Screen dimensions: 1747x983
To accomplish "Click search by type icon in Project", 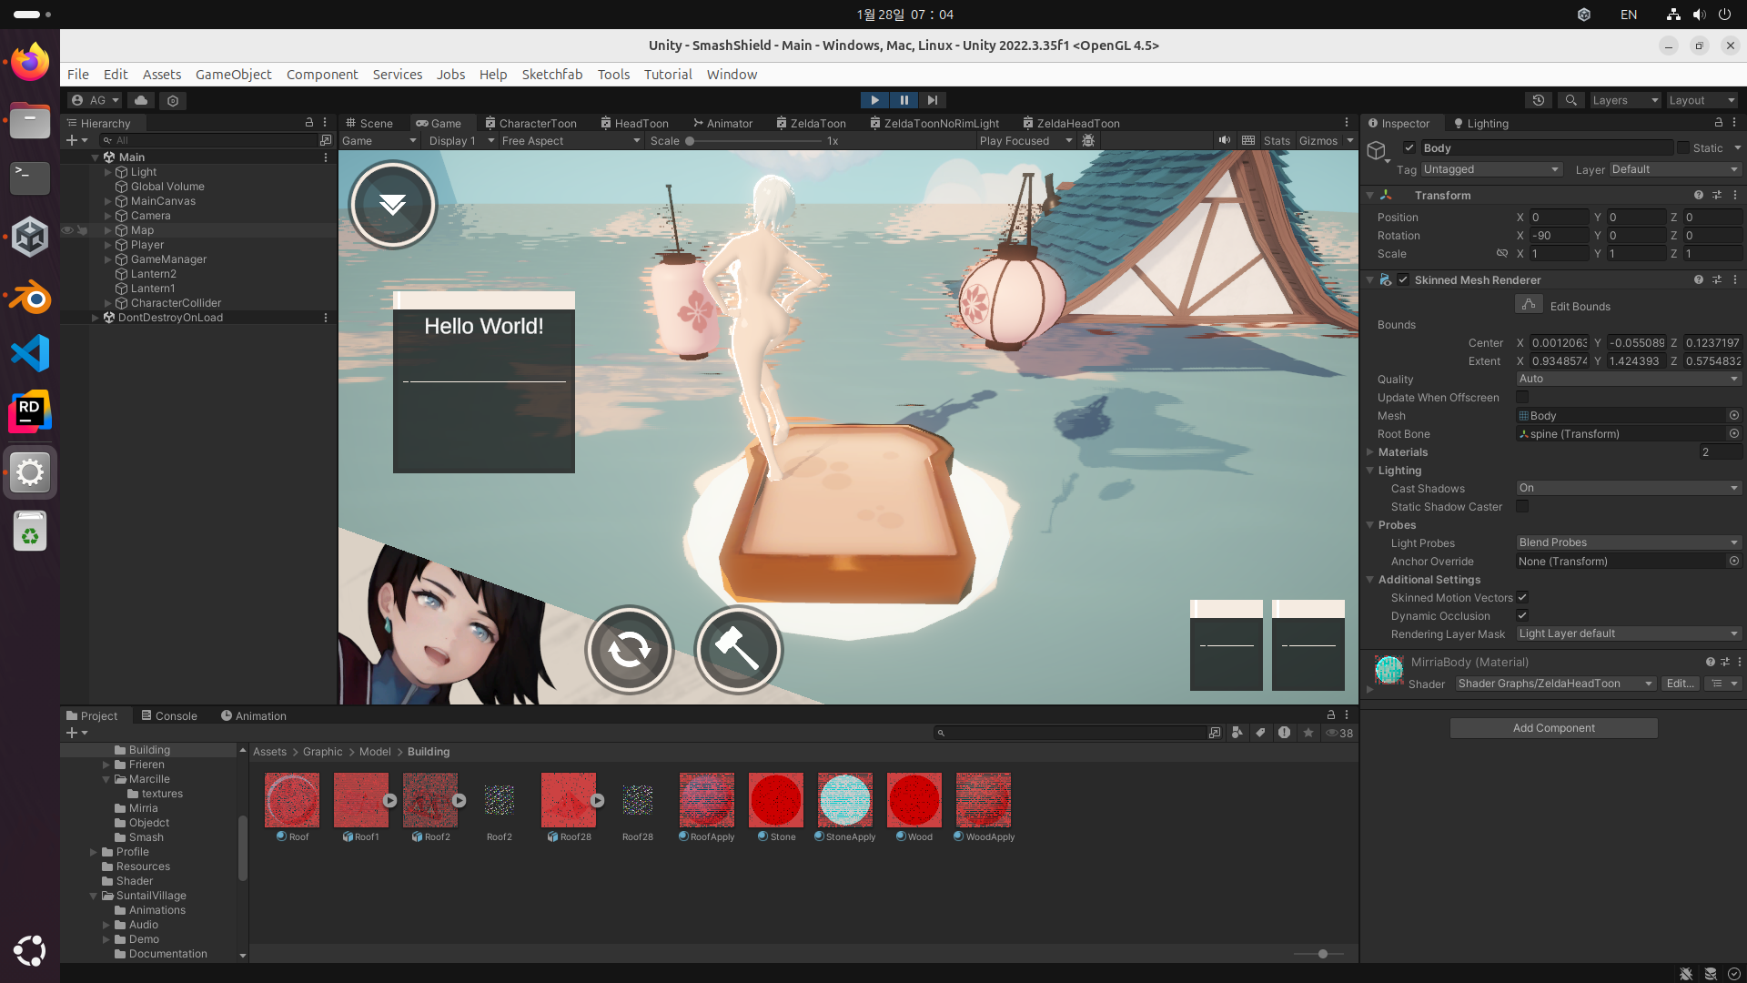I will click(x=1237, y=733).
